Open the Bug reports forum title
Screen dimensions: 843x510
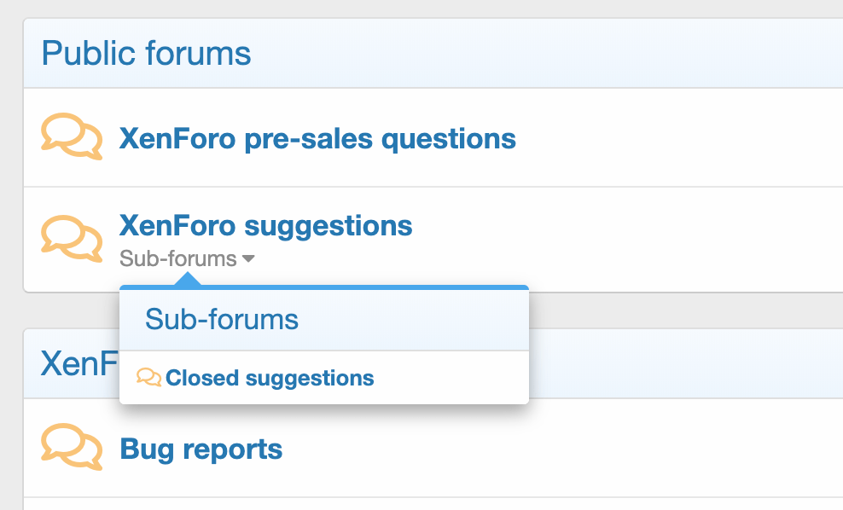[201, 449]
